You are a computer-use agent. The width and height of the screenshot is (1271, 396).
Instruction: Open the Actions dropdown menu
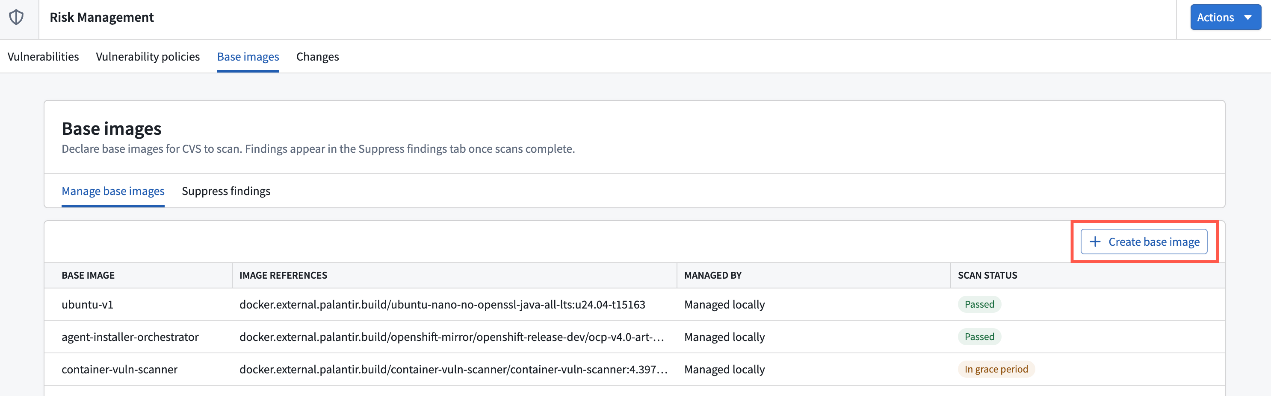pyautogui.click(x=1225, y=17)
